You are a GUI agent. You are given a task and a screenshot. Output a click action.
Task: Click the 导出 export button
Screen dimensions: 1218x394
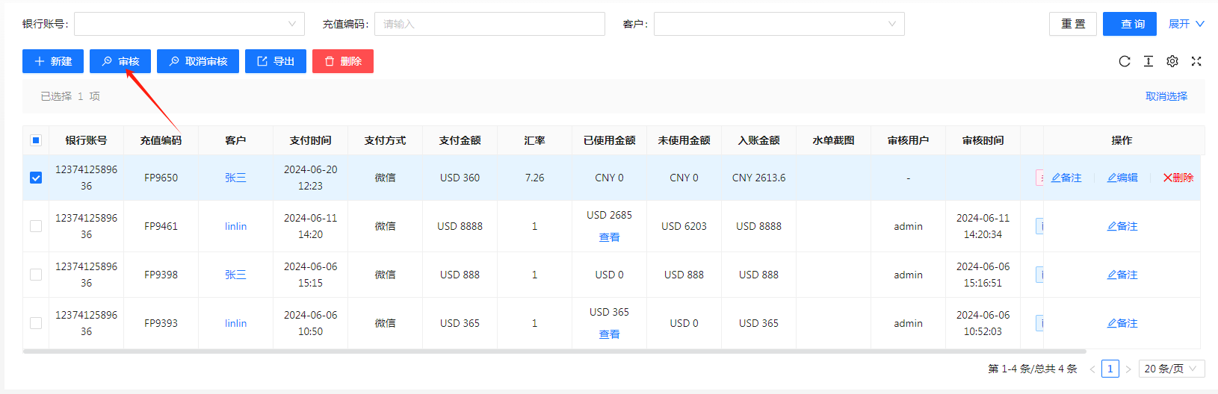(275, 61)
